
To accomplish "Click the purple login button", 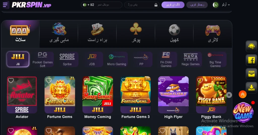I will pos(173,5).
